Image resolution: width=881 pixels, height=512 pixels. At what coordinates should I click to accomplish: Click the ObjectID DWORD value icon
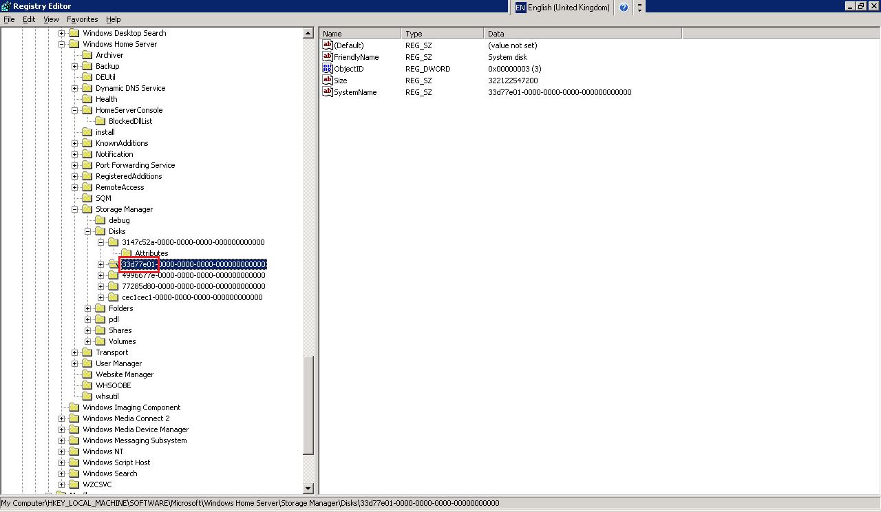[328, 69]
